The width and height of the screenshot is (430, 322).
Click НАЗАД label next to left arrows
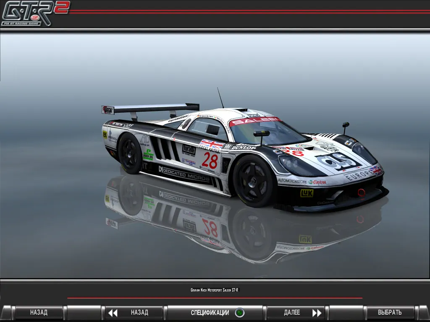[139, 312]
